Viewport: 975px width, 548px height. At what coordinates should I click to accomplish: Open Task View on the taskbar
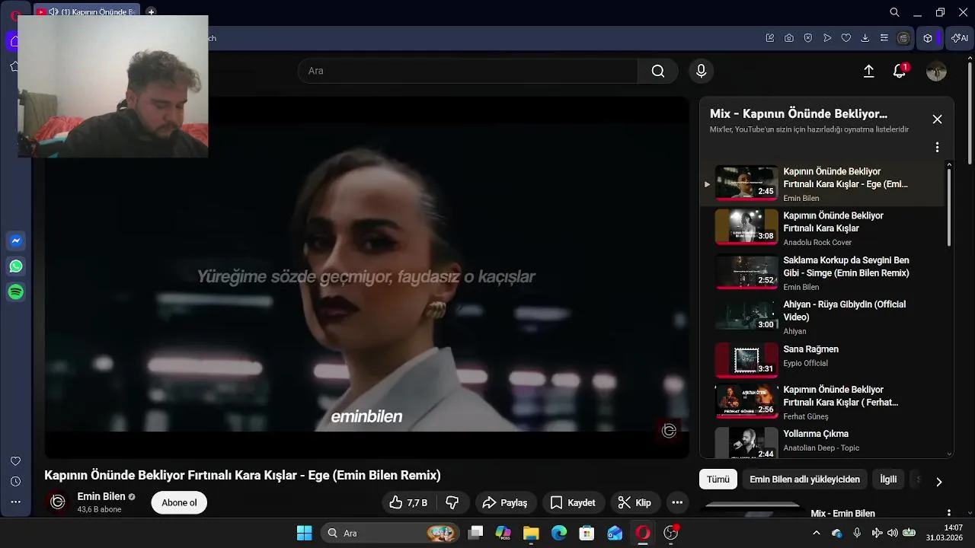click(475, 533)
